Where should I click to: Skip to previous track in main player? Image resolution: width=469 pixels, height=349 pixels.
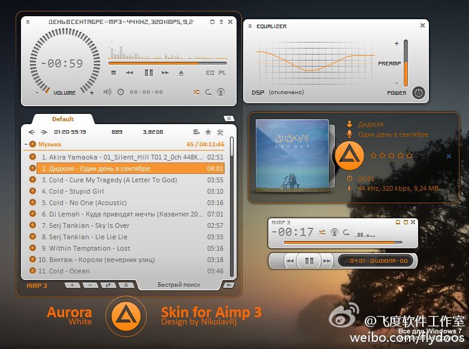[129, 73]
